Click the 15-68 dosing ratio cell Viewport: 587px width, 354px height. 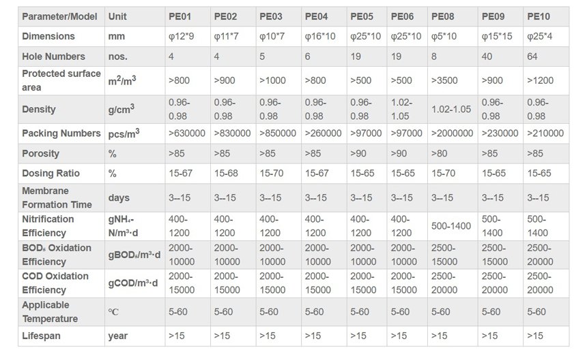tap(226, 174)
